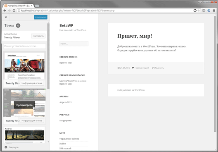The image size is (218, 152).
Task: Click the Просмотреть button on Twenty Fourteen
Action: tap(24, 105)
